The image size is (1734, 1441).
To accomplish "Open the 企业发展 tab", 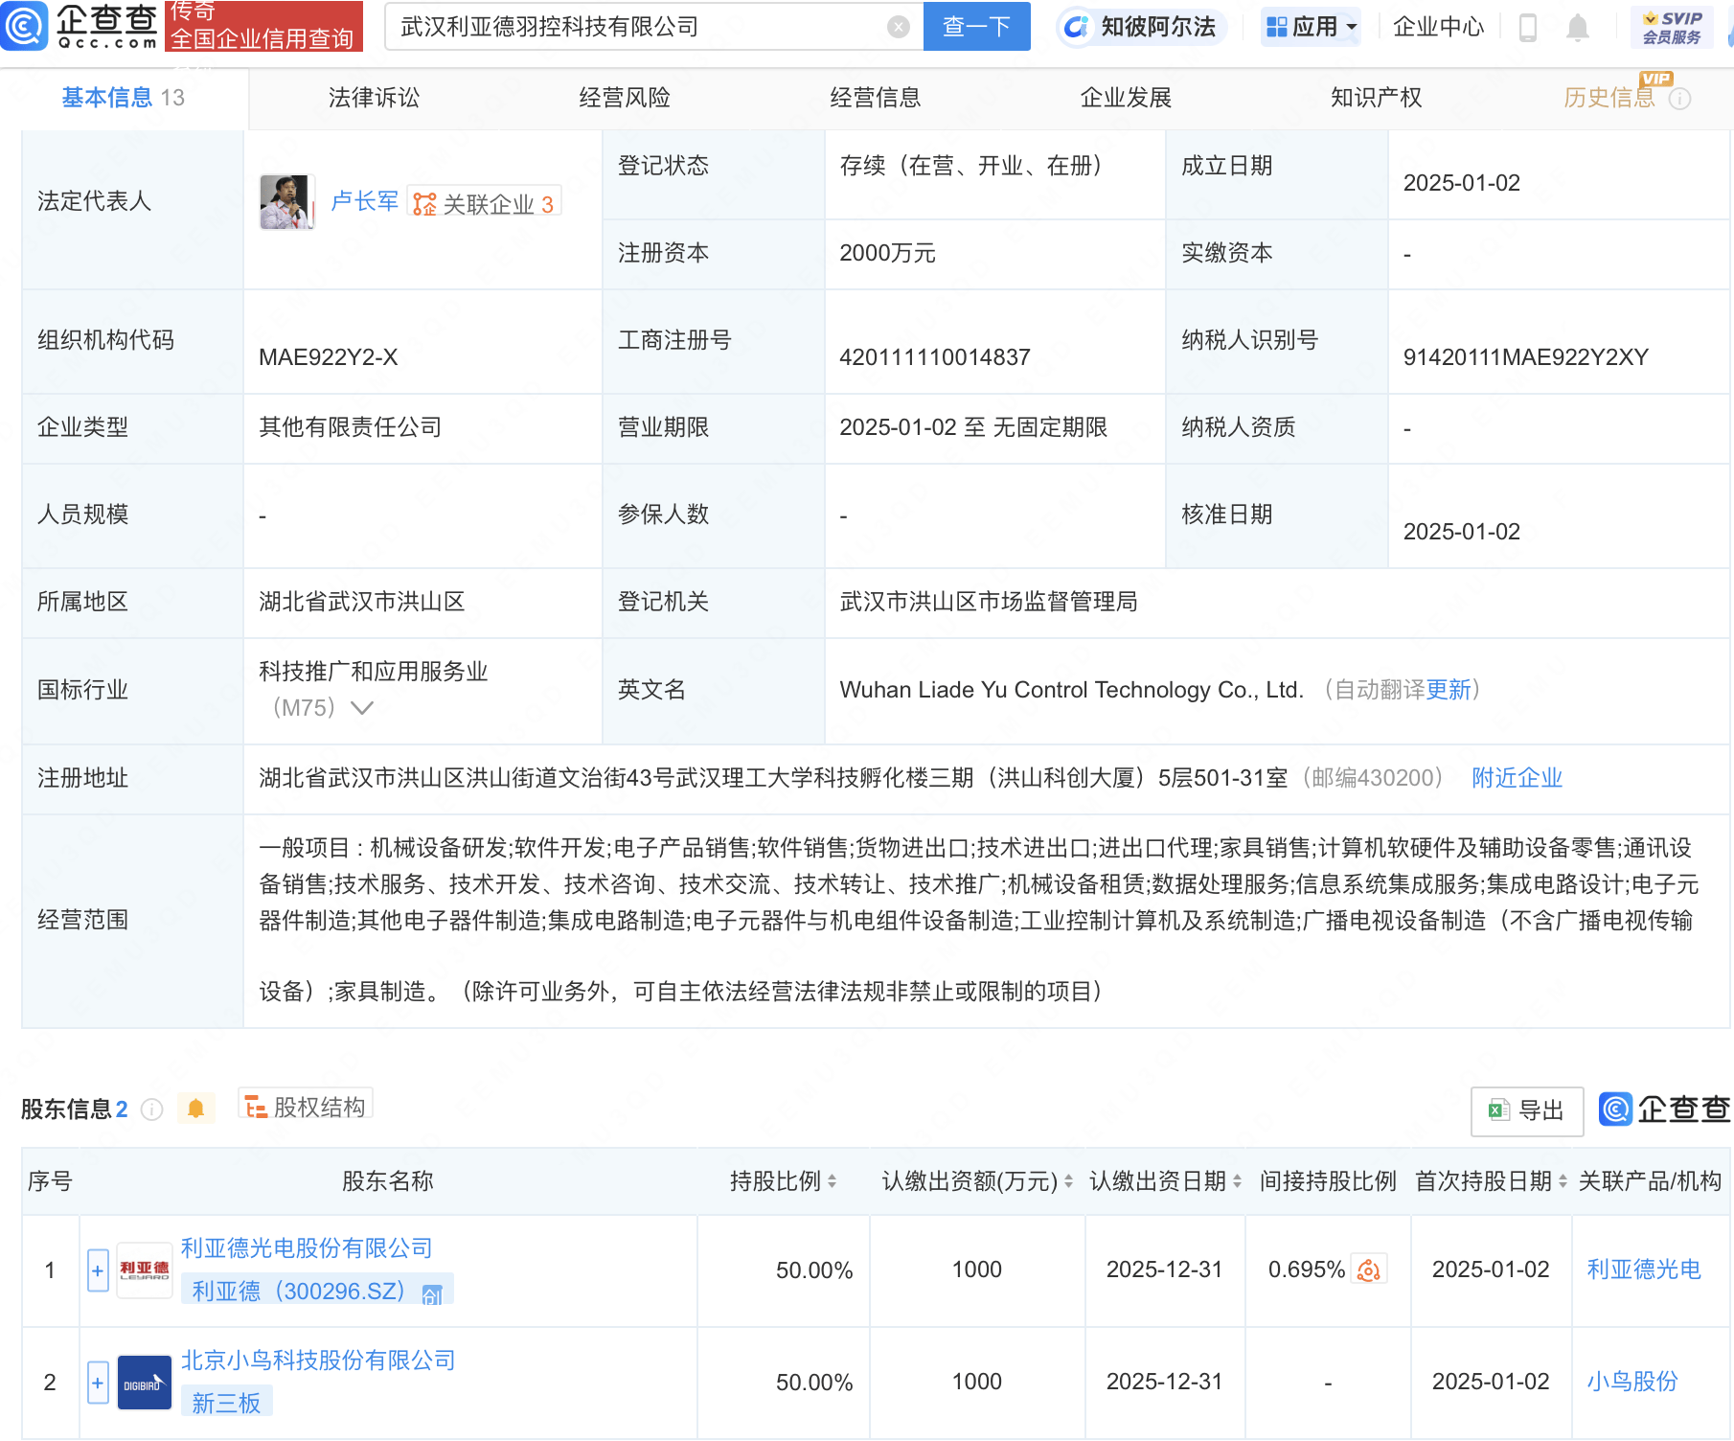I will point(1126,98).
